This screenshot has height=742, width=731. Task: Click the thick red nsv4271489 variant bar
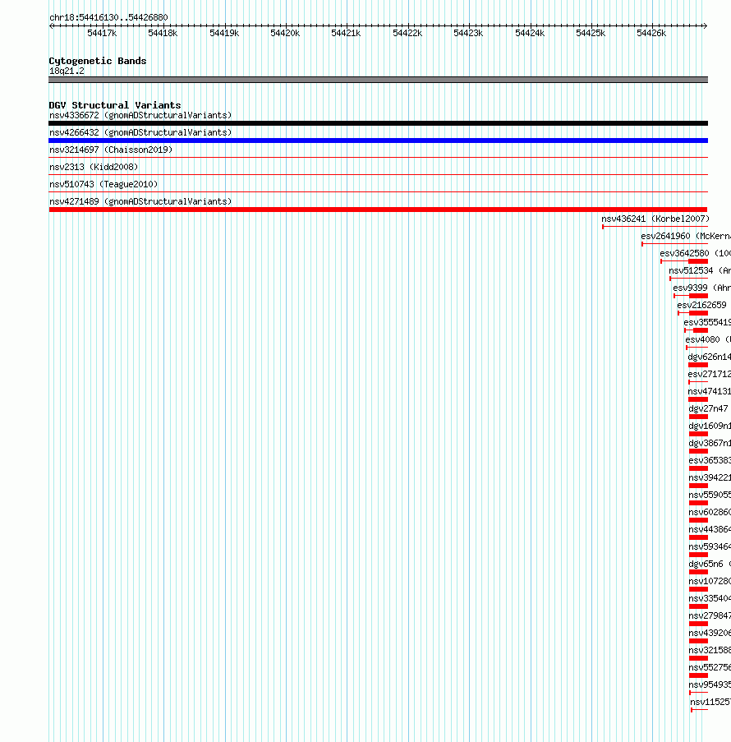tap(378, 210)
